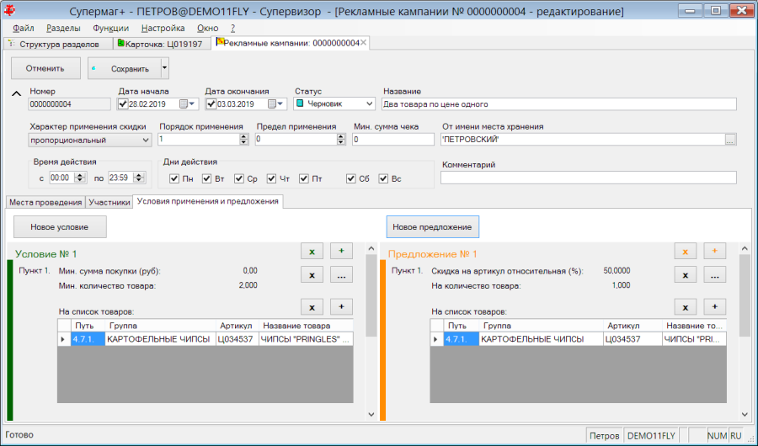This screenshot has width=758, height=446.
Task: Click the Комментарий text field
Action: click(x=589, y=178)
